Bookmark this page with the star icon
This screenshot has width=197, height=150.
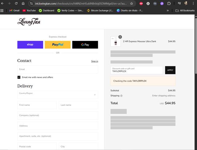(131, 3)
